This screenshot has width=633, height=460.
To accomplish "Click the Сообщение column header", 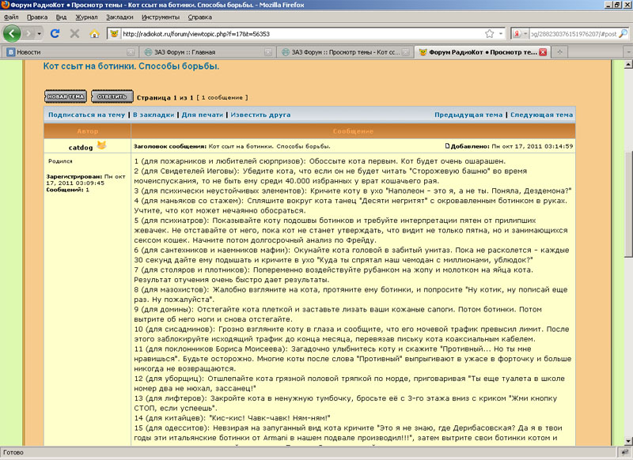I will pyautogui.click(x=353, y=131).
